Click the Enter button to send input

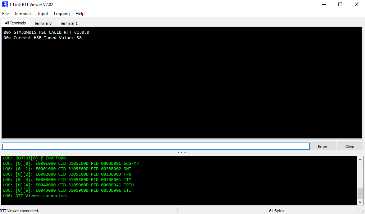pos(323,146)
